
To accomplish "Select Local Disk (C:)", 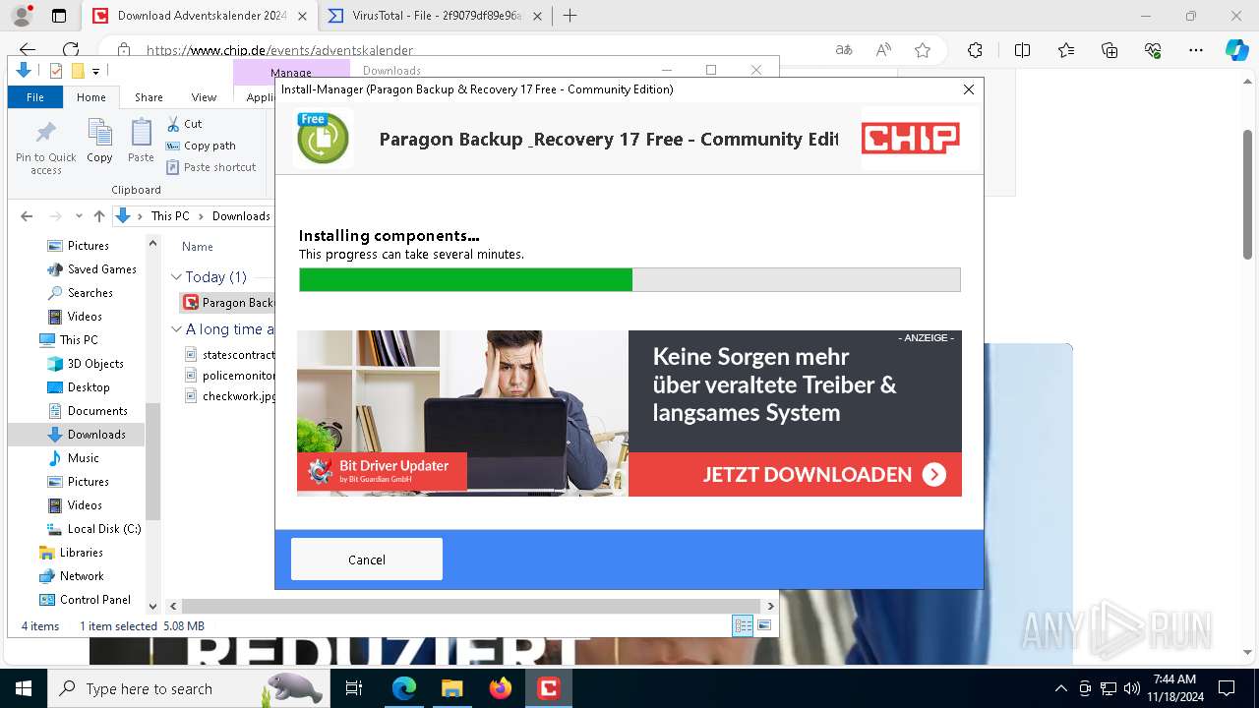I will tap(104, 529).
